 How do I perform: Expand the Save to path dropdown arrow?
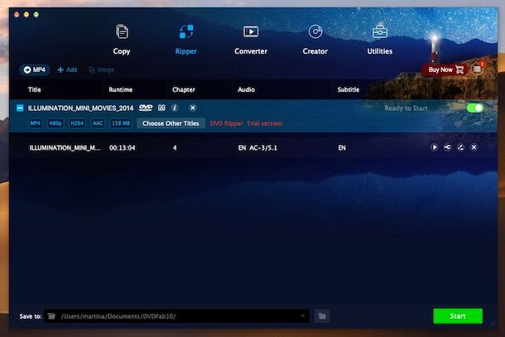(x=303, y=316)
